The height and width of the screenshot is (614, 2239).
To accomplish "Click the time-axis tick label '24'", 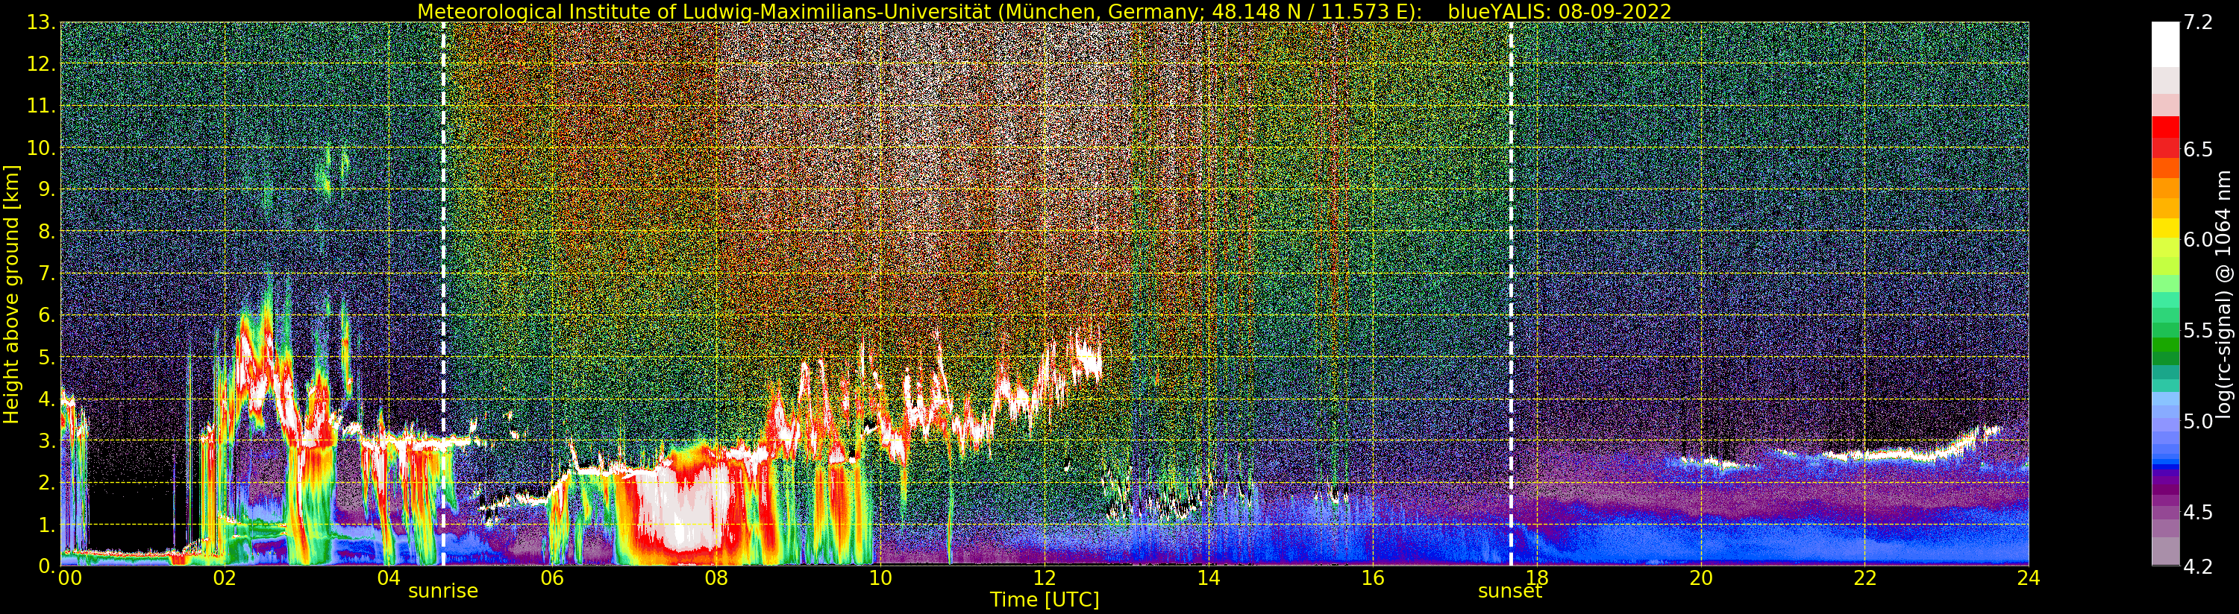I will point(2029,578).
